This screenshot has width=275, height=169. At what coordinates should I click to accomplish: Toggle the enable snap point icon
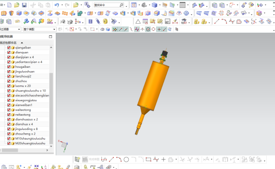(x=115, y=29)
